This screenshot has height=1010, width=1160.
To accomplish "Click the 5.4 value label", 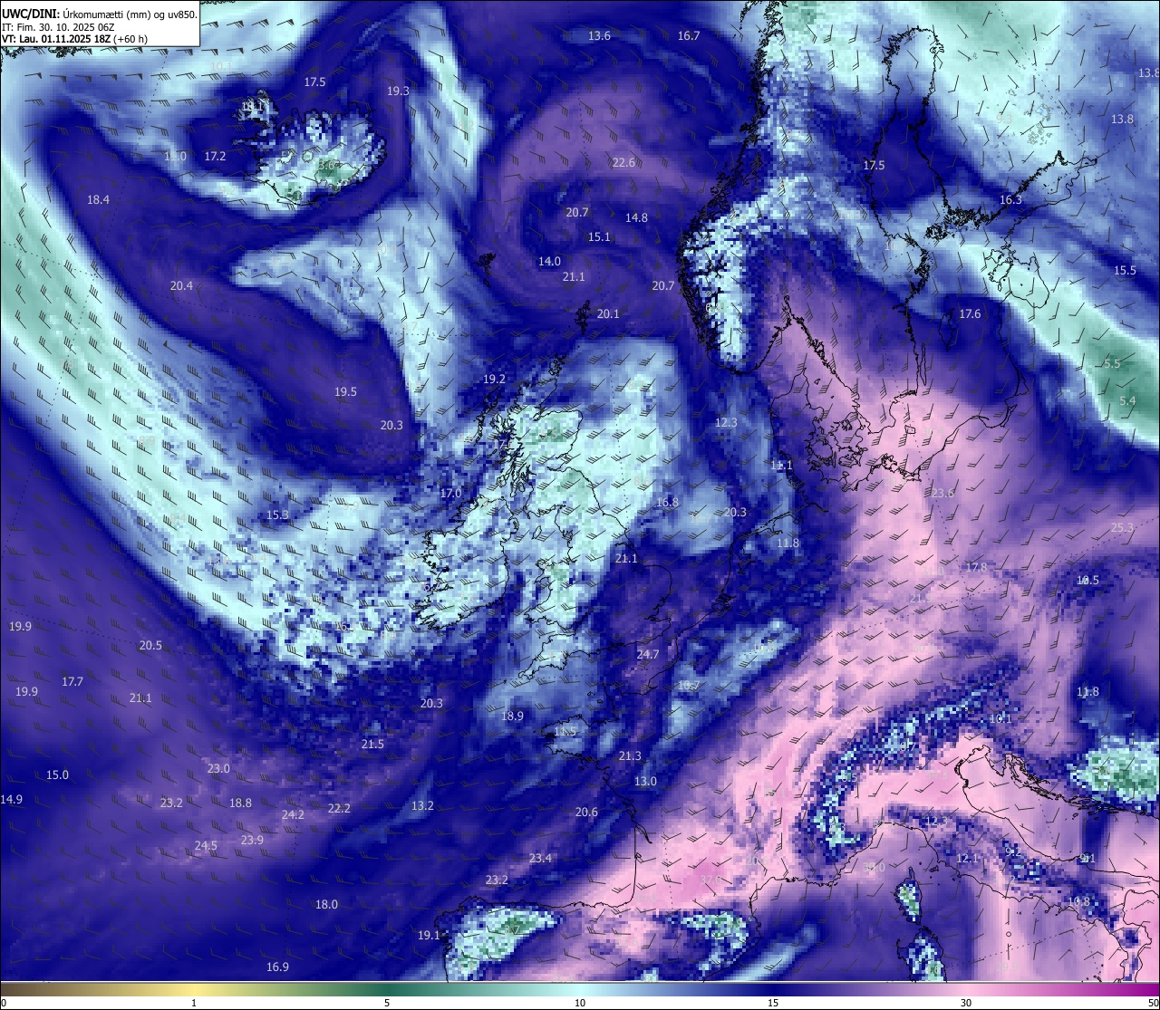I will tap(1127, 401).
